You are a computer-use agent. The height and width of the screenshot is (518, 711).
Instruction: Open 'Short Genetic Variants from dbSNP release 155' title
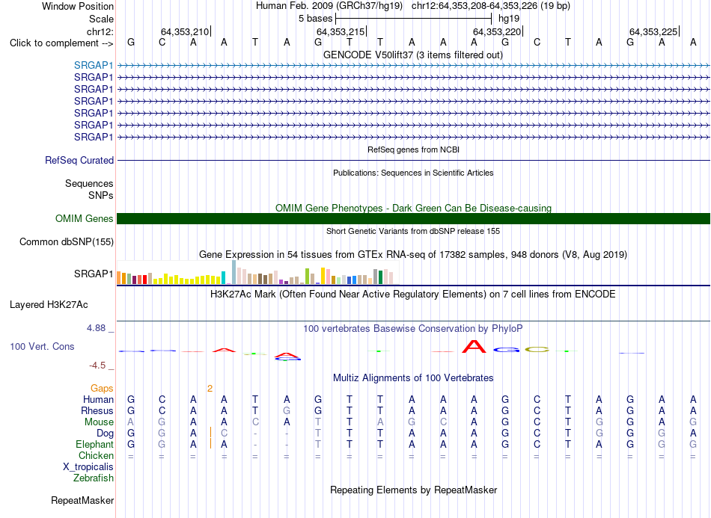coord(413,231)
